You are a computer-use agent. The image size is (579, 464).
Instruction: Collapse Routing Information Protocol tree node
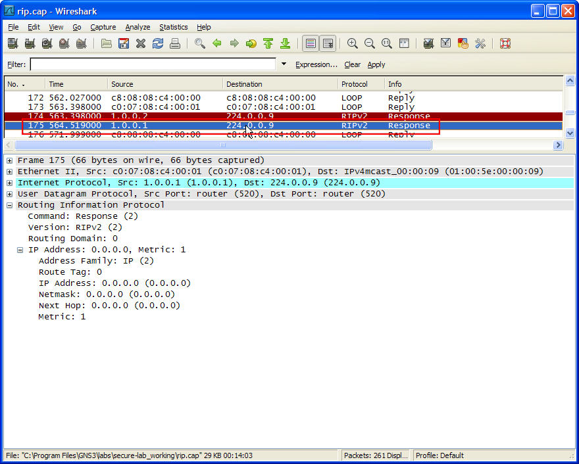pyautogui.click(x=10, y=205)
